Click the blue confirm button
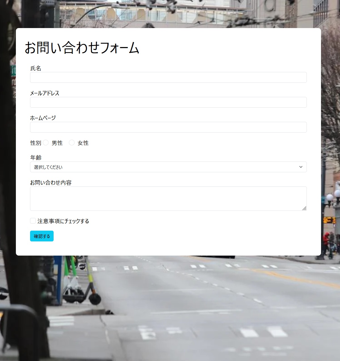The width and height of the screenshot is (340, 361). click(42, 236)
